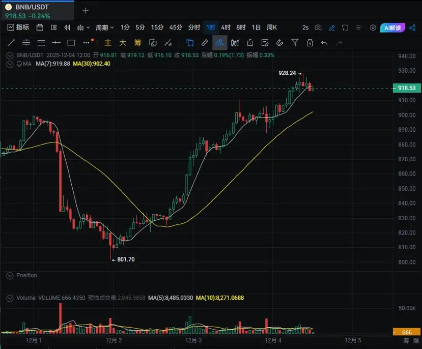The image size is (422, 349).
Task: Select the rectangle drawing tool
Action: pyautogui.click(x=71, y=43)
